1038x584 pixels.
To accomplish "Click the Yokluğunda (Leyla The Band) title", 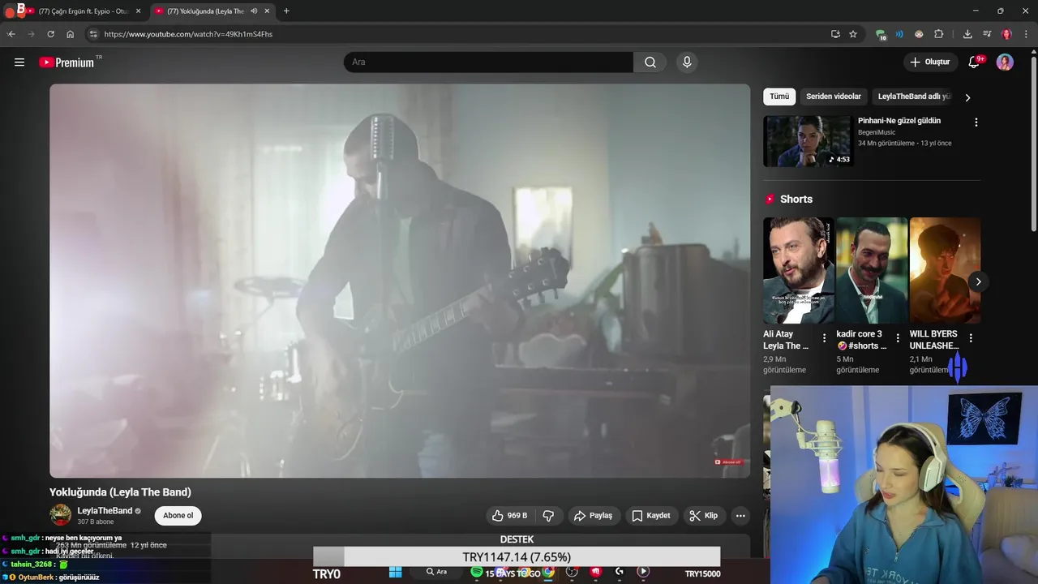I will click(x=120, y=492).
